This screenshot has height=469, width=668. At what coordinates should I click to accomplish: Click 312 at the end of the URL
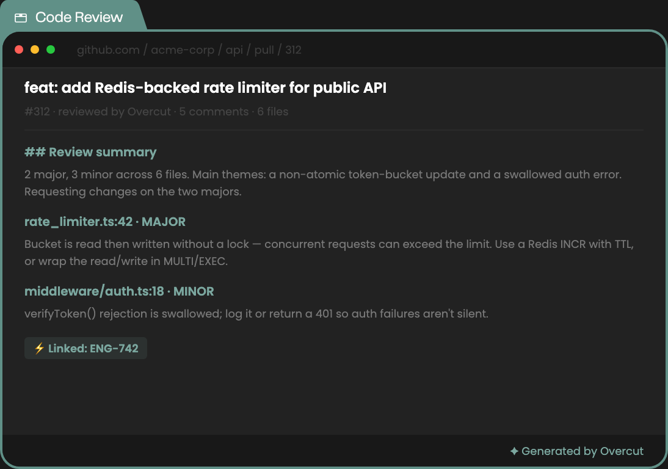[x=293, y=50]
